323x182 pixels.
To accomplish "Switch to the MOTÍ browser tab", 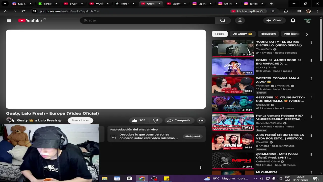I will (x=99, y=4).
